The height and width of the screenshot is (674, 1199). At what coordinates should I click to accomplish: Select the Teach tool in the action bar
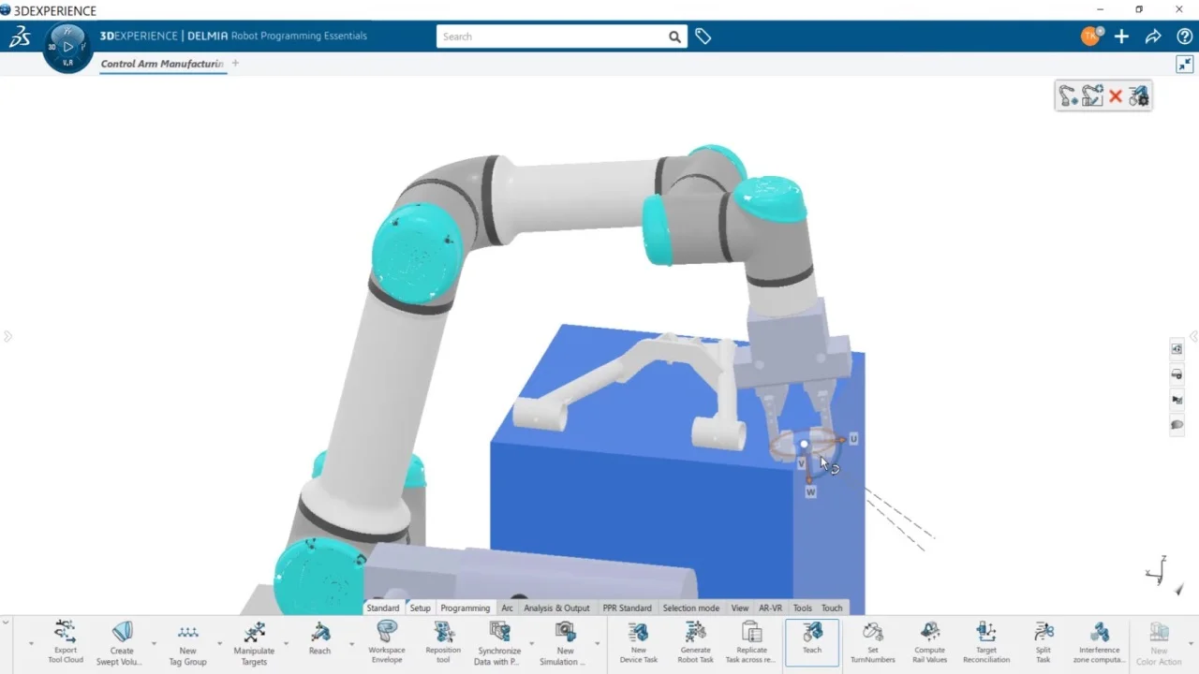tap(811, 641)
